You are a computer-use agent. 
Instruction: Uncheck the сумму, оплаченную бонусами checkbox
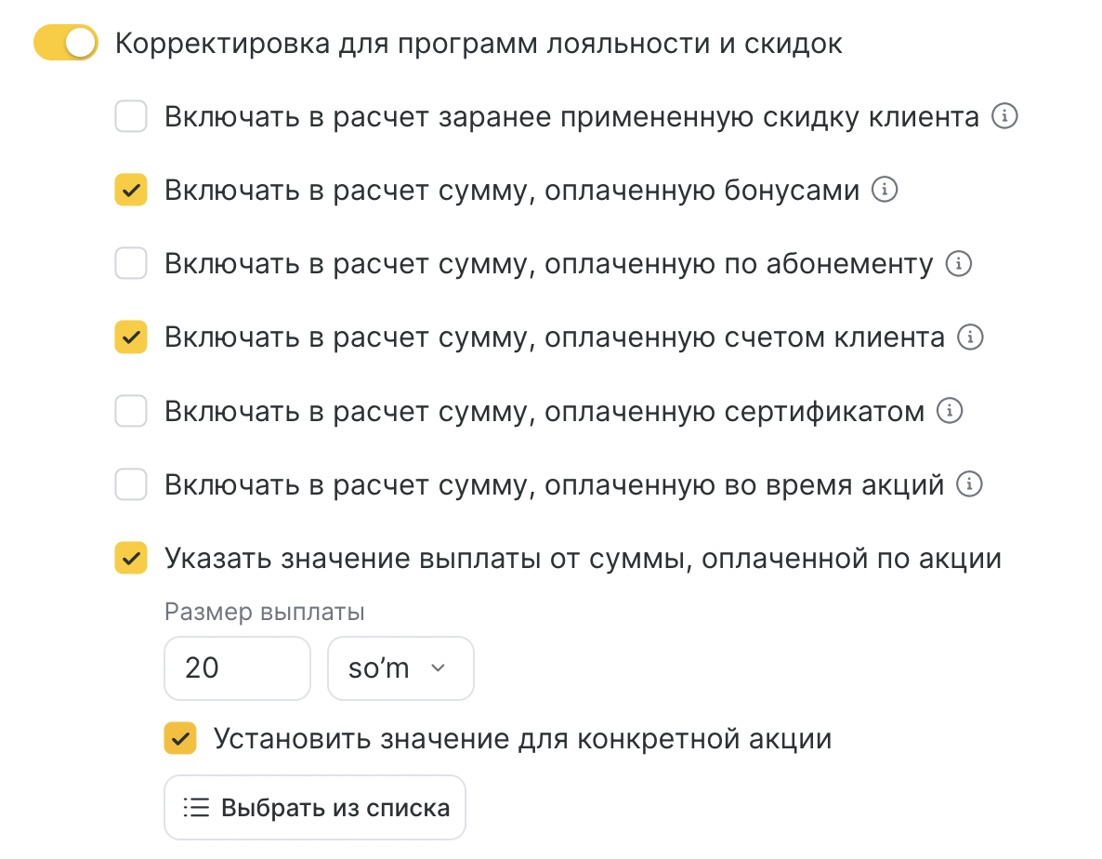[x=131, y=191]
